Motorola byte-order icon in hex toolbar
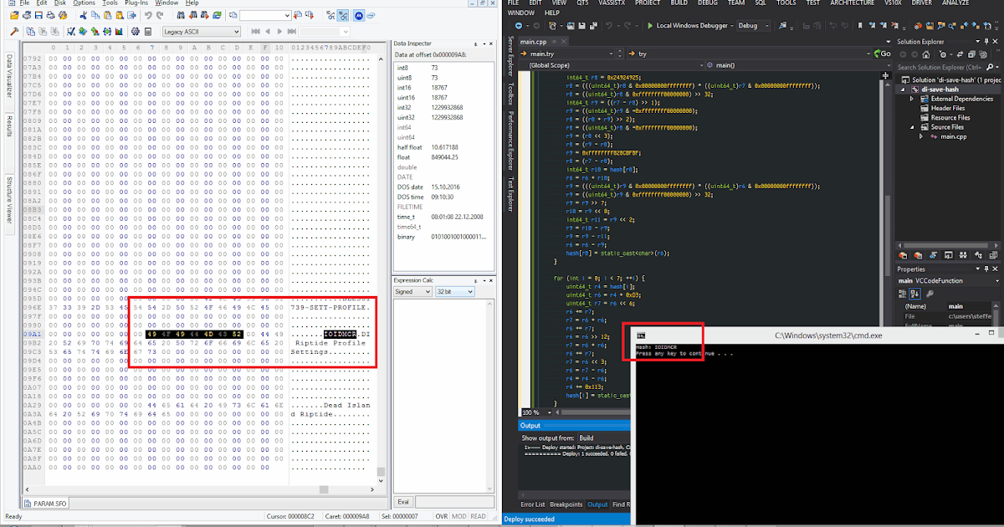 (358, 15)
